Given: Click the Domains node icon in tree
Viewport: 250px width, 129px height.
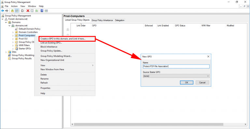Looking at the screenshot, I should (9, 22).
